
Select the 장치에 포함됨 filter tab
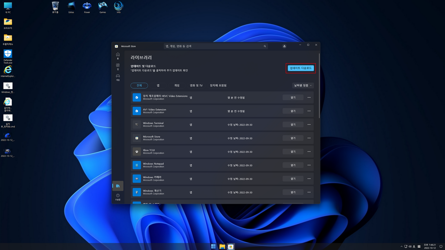218,85
